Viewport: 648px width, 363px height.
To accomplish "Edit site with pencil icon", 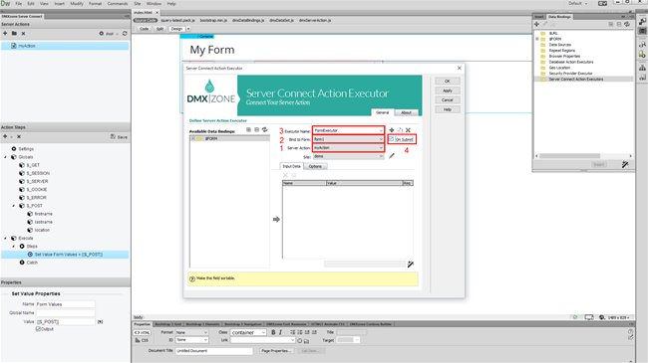I will (x=392, y=156).
